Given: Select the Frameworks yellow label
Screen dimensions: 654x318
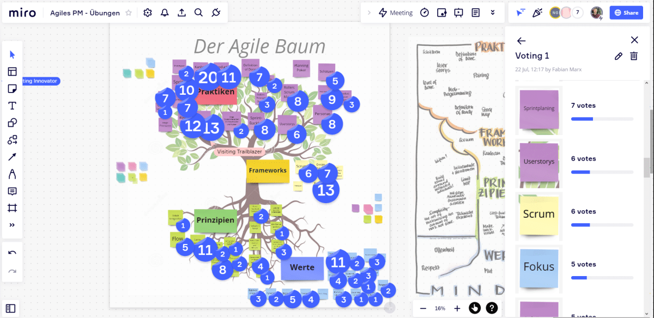Looking at the screenshot, I should pos(268,170).
